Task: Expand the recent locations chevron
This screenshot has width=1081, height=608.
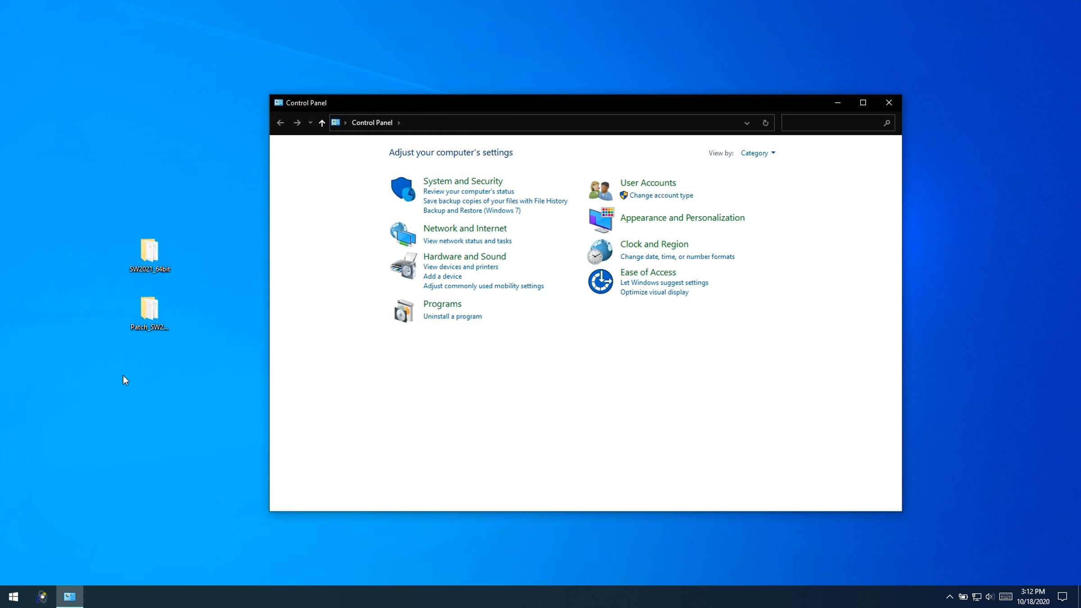Action: click(310, 123)
